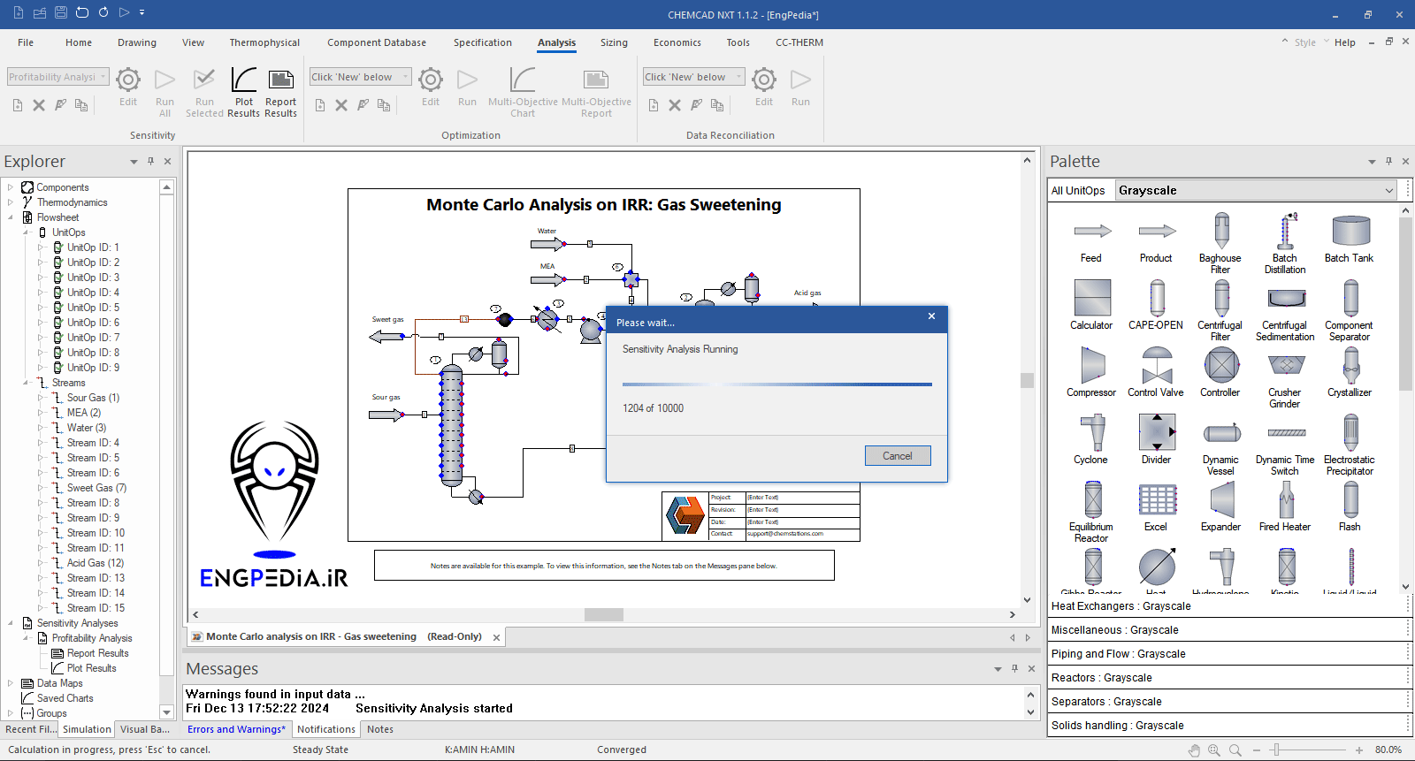Click the Sensitivity Edit gear icon
Image resolution: width=1415 pixels, height=761 pixels.
pos(128,87)
